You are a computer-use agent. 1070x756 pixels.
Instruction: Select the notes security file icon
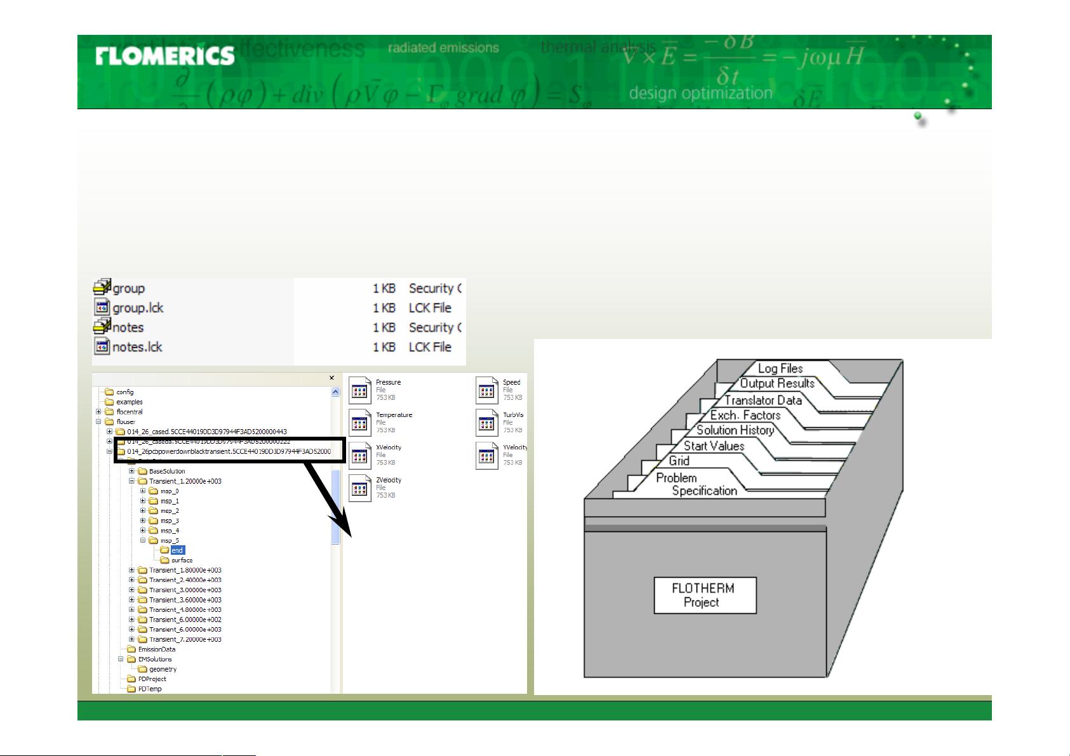pos(102,328)
